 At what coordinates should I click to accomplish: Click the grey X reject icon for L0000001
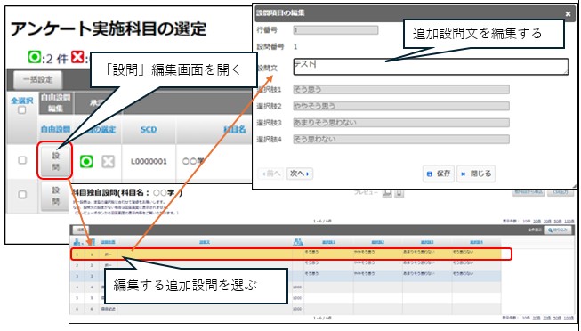[x=109, y=162]
